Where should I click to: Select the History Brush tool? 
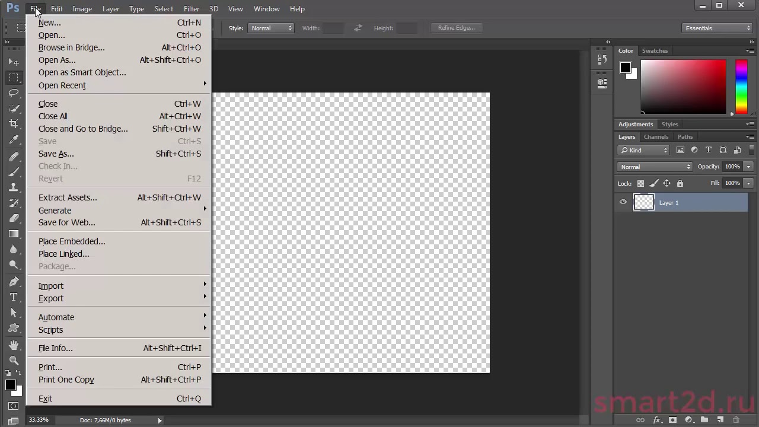(x=14, y=202)
